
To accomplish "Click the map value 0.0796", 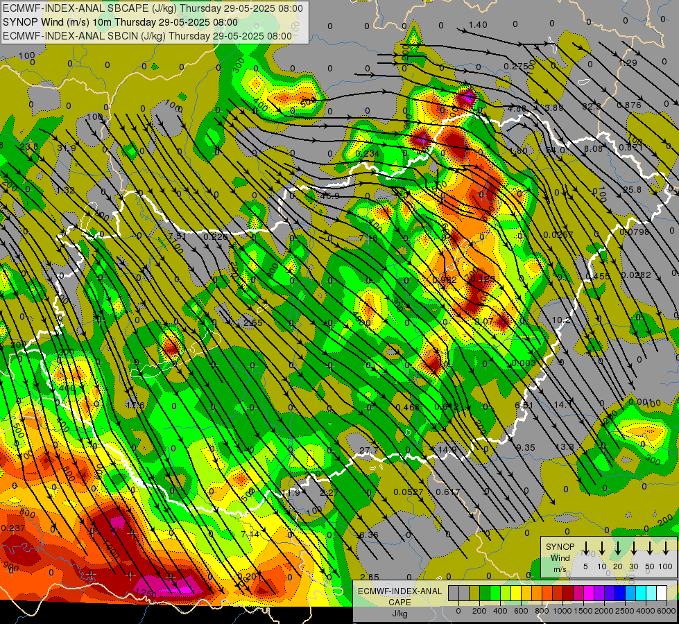I will 635,232.
